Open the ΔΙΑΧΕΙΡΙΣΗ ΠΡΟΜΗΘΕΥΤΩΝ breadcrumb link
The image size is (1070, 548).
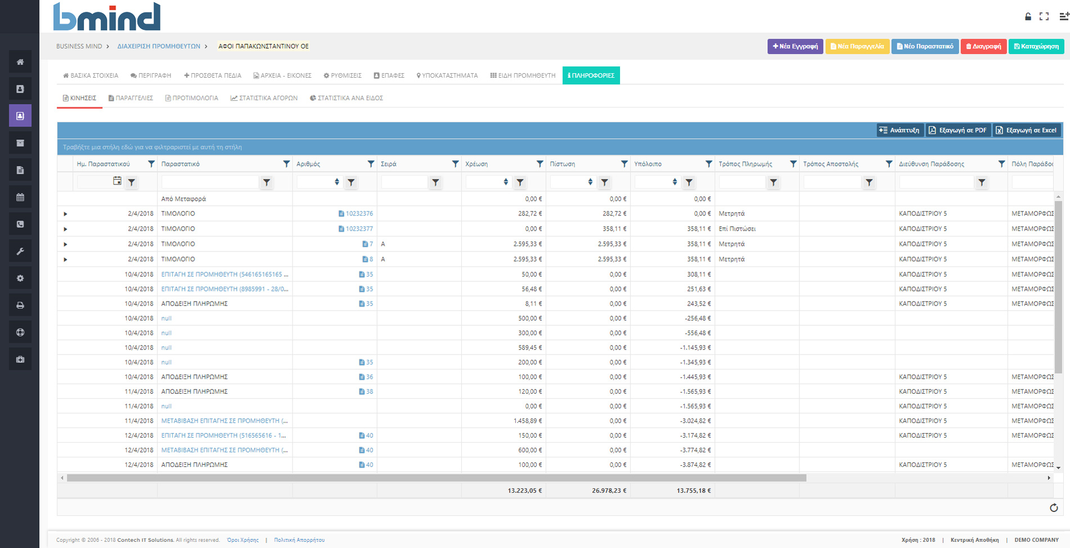(x=159, y=46)
